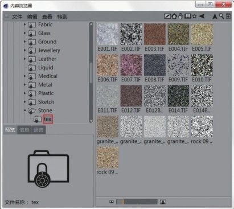Open the 查看 menu
Viewport: 234px width, 209px height.
47,17
